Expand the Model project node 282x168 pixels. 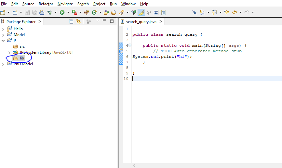click(3, 35)
